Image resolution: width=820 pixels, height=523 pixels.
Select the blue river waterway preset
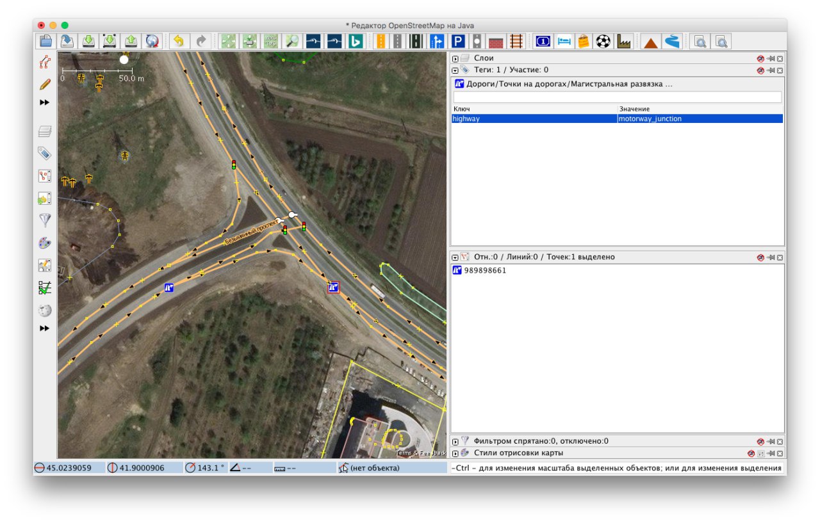coord(671,42)
